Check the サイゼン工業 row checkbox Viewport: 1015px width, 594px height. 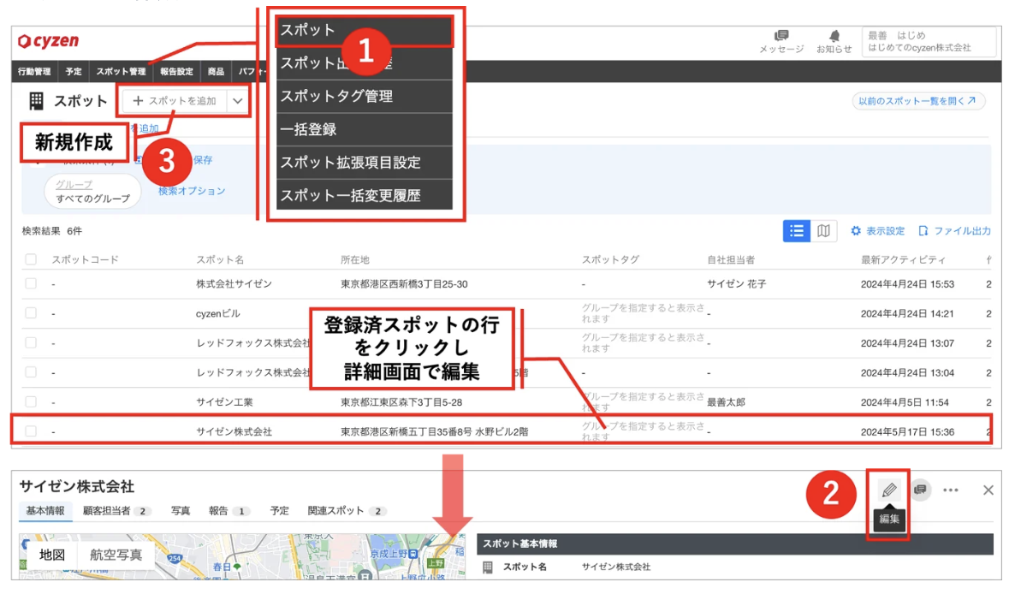[31, 401]
